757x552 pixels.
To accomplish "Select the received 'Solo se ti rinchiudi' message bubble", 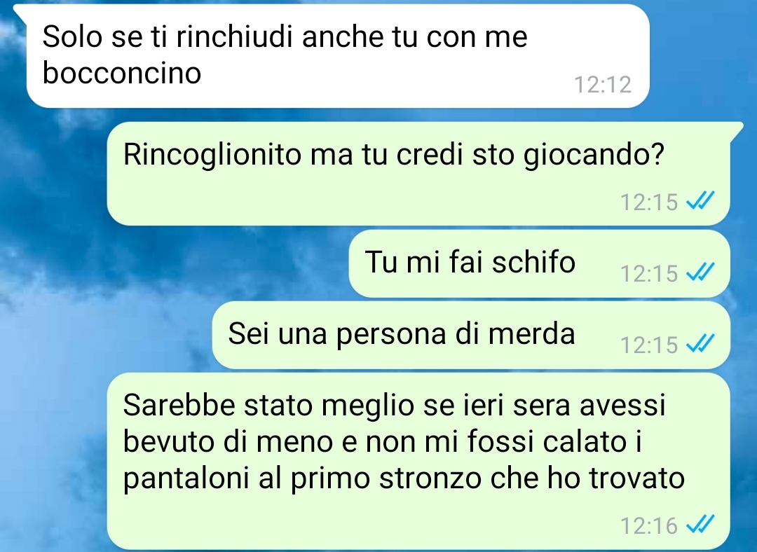I will (x=337, y=56).
